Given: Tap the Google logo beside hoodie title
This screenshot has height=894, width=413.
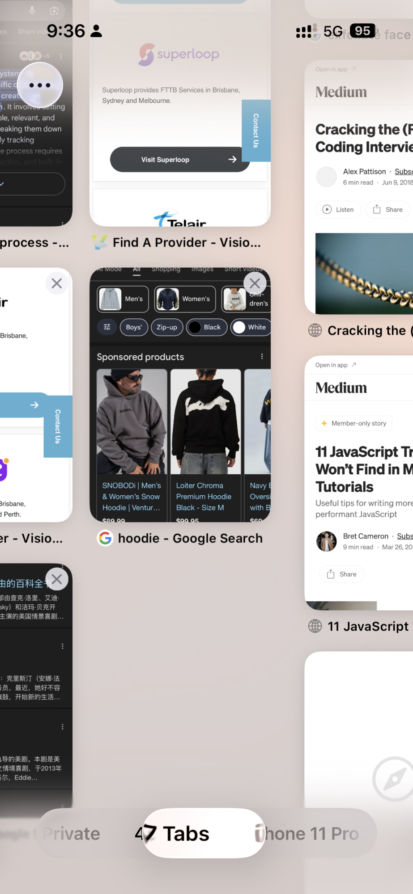Looking at the screenshot, I should pos(105,538).
